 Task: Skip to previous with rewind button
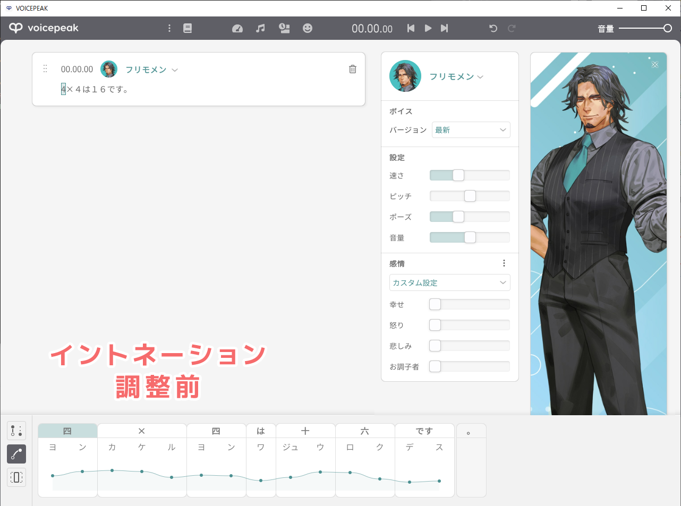point(411,28)
